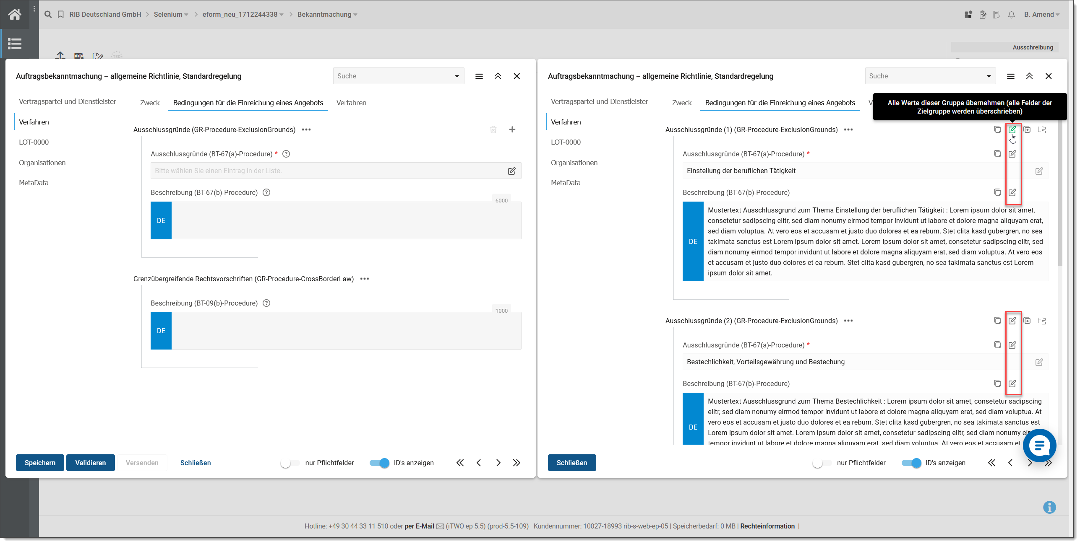The image size is (1080, 544).
Task: Open the hamburger menu in the right dialog
Action: tap(1010, 76)
